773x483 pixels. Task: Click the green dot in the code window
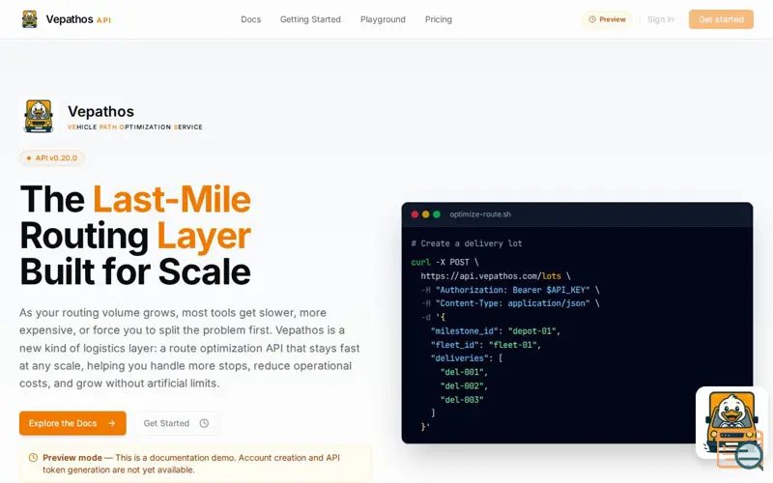pos(437,214)
